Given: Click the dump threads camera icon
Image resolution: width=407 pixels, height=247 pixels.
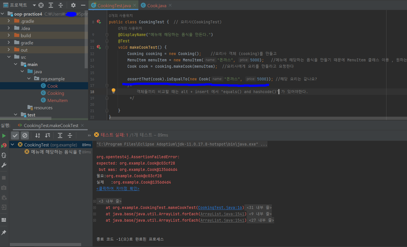Looking at the screenshot, I should pyautogui.click(x=4, y=188).
